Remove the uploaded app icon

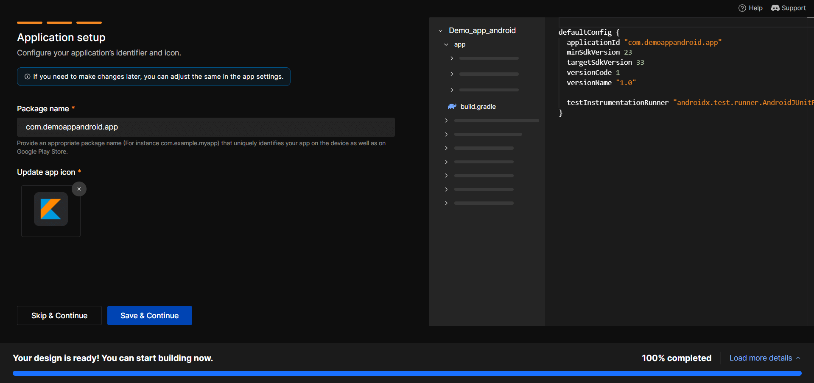coord(79,189)
